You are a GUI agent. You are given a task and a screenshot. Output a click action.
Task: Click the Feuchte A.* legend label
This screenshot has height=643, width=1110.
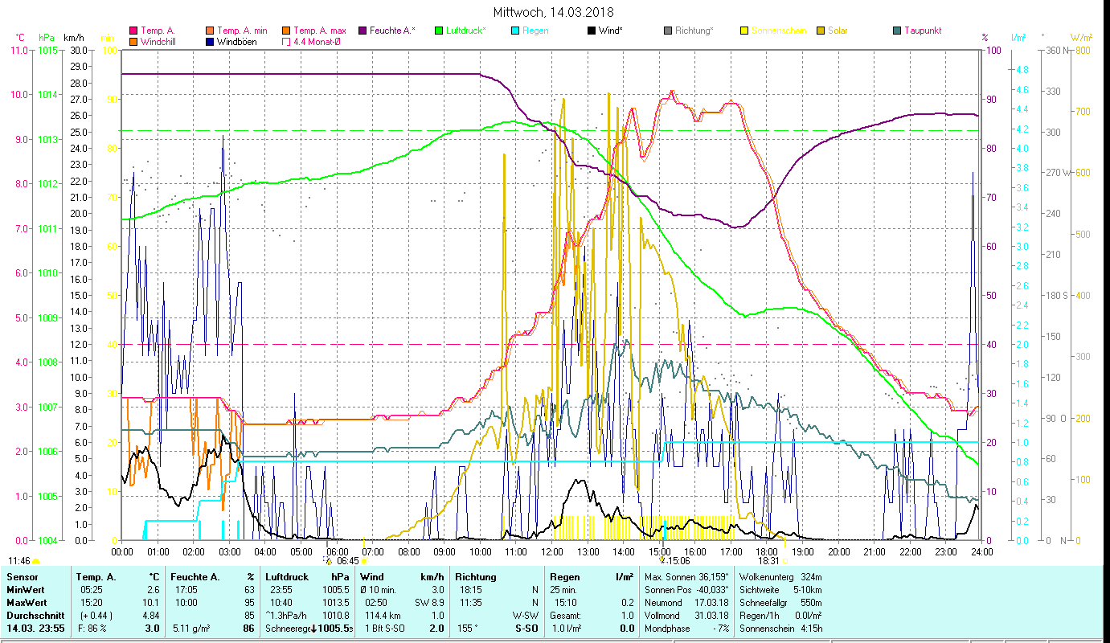393,31
